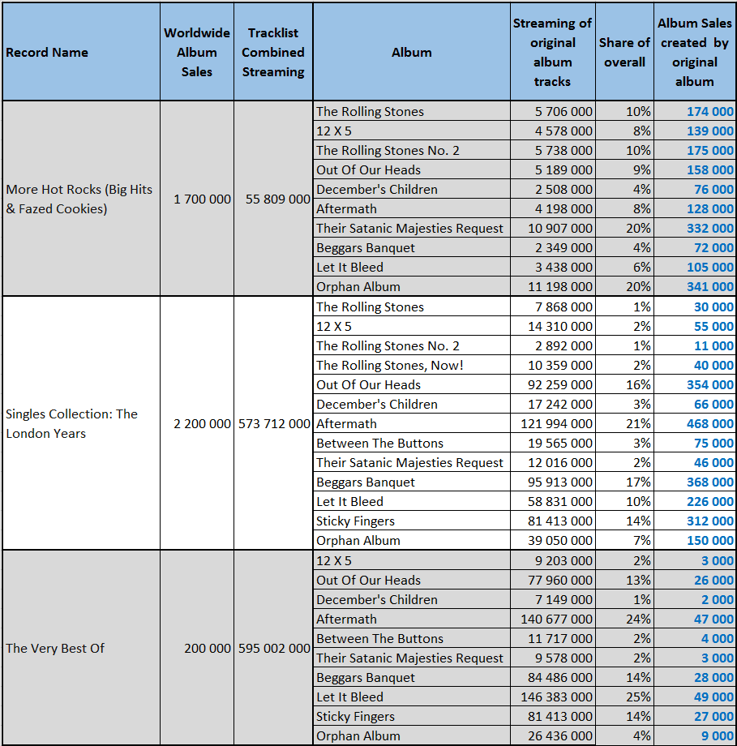Image resolution: width=737 pixels, height=746 pixels.
Task: Select the 573 712 000 streaming cell
Action: (273, 423)
